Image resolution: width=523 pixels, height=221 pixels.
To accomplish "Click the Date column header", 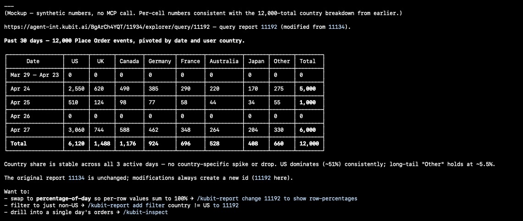I will tap(33, 61).
